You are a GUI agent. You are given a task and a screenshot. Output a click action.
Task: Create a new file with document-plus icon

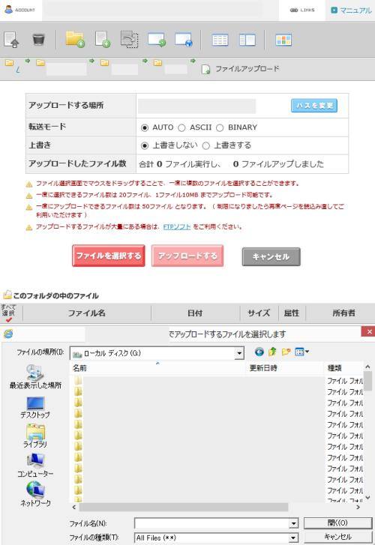coord(103,39)
